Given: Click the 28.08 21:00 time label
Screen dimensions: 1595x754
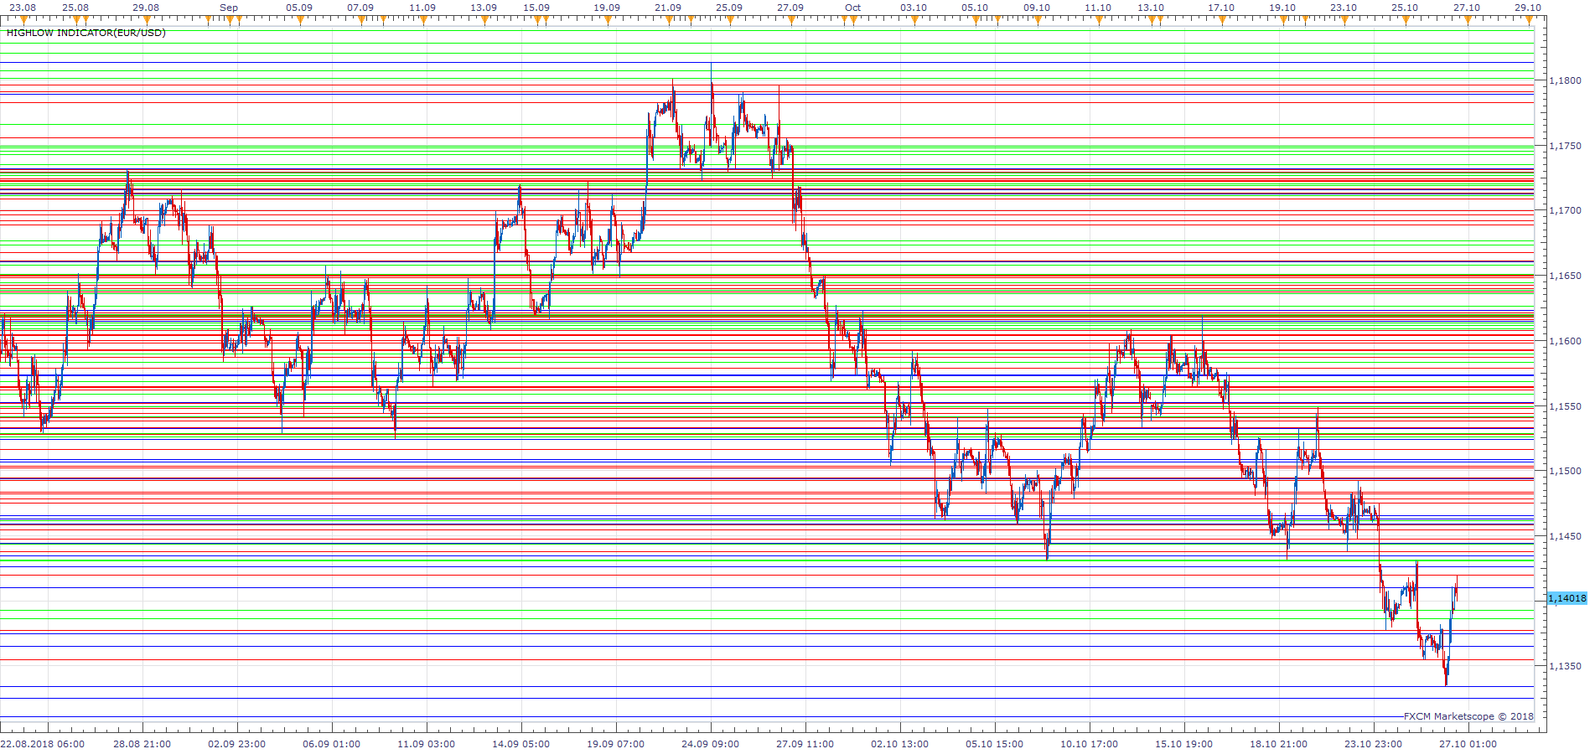Looking at the screenshot, I should click(142, 744).
